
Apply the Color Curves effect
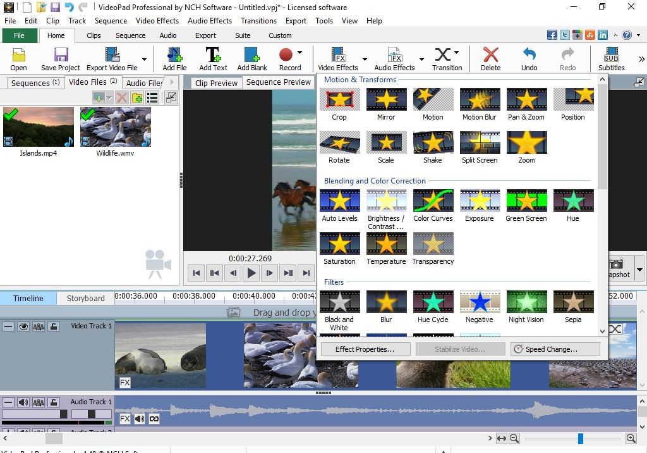pyautogui.click(x=433, y=201)
